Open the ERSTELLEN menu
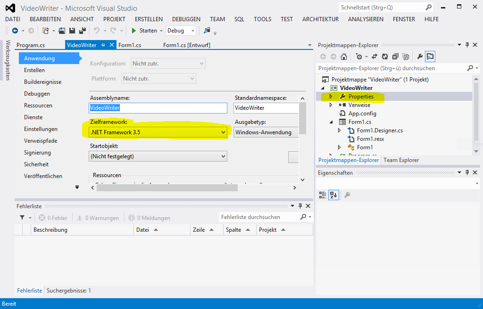This screenshot has width=483, height=309. [x=149, y=19]
